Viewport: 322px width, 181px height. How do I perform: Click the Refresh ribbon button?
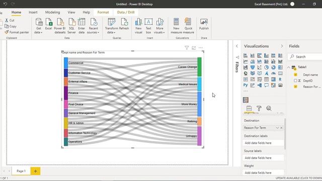click(124, 24)
